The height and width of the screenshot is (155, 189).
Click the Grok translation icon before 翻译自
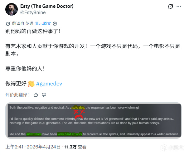(8, 24)
